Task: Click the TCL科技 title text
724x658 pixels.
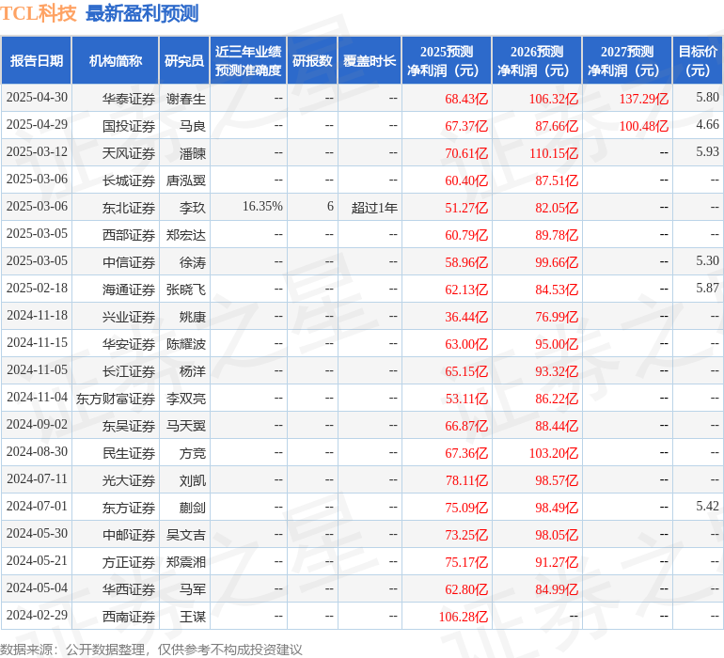Action: coord(39,13)
